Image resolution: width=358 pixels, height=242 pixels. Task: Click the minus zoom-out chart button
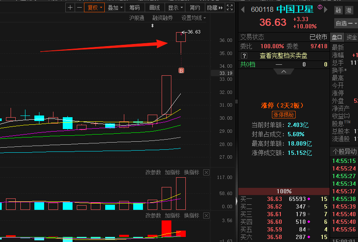[x=79, y=8]
